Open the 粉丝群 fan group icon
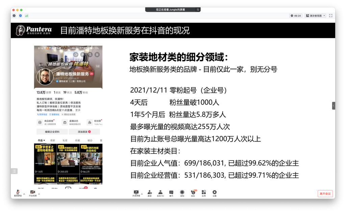This screenshot has width=346, height=213. point(90,123)
